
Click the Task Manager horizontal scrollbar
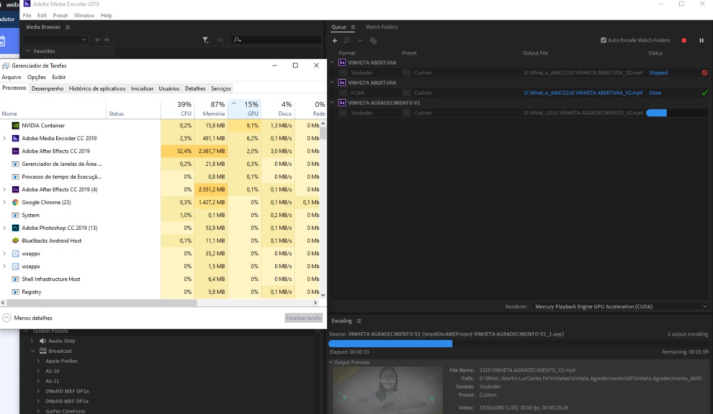(100, 303)
